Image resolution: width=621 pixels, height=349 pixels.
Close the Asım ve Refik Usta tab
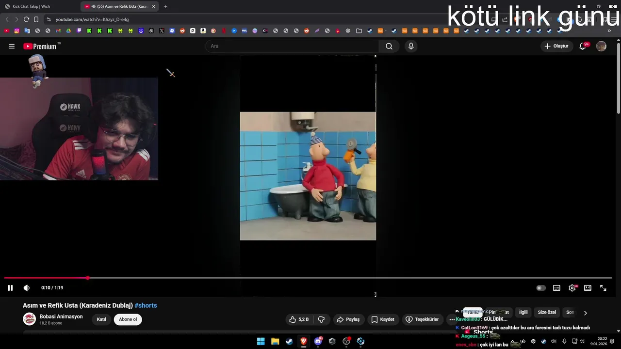click(x=154, y=6)
